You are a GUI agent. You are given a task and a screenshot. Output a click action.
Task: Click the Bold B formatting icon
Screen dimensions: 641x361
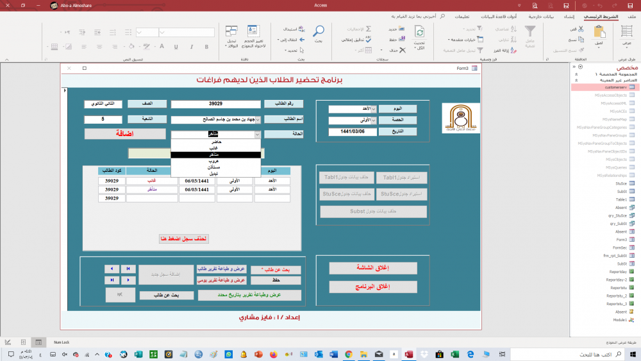click(206, 47)
